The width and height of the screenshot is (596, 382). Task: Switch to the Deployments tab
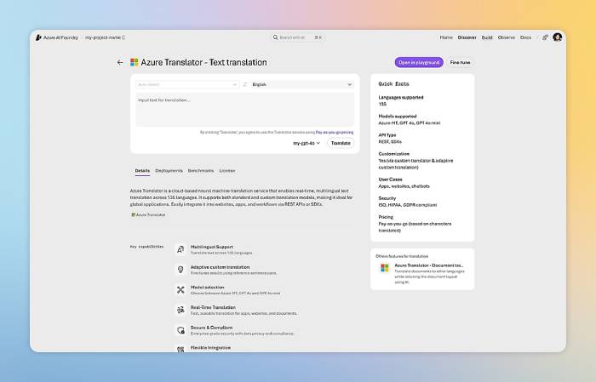pyautogui.click(x=169, y=171)
